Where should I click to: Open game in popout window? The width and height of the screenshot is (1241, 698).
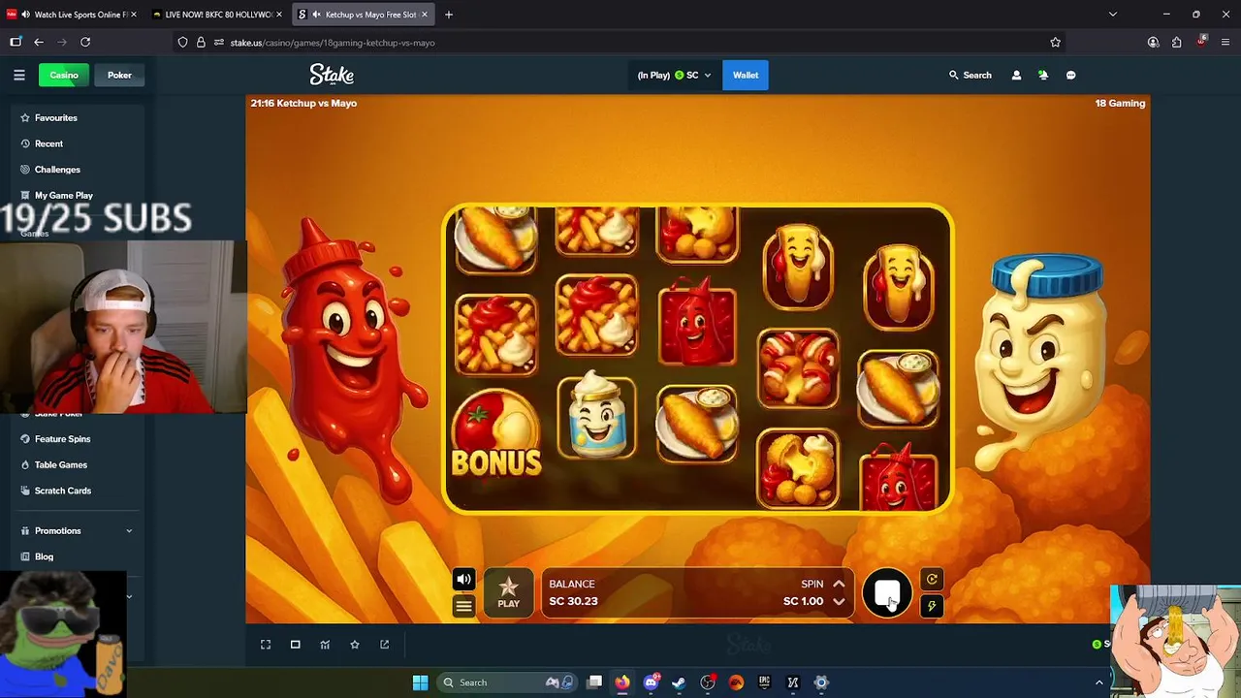[x=384, y=645]
